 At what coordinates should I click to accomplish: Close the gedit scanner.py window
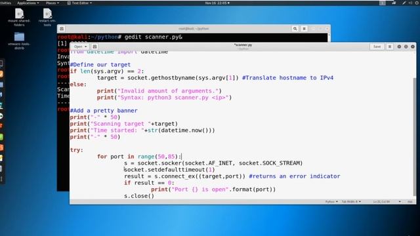point(413,47)
